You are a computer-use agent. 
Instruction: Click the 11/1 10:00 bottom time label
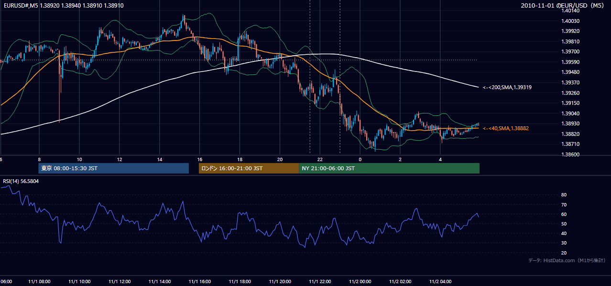pos(79,281)
